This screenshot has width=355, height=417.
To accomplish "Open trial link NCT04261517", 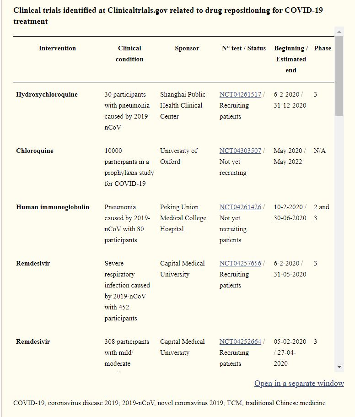I will 240,95.
